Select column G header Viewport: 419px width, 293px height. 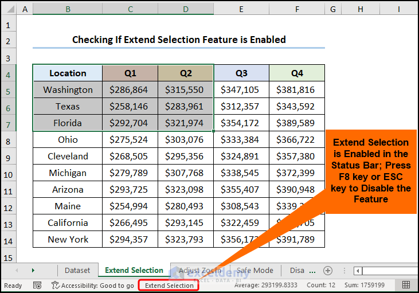click(x=333, y=9)
